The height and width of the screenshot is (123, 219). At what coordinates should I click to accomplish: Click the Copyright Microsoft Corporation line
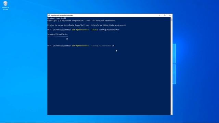coord(82,20)
